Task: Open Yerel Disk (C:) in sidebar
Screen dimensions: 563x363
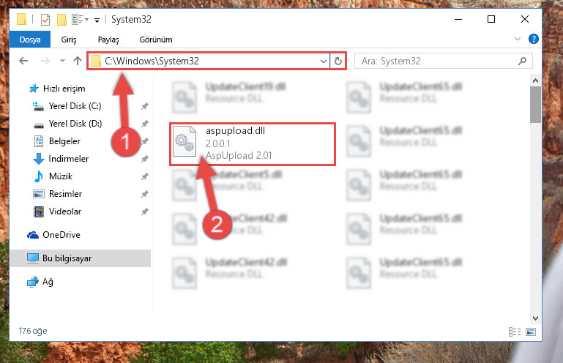Action: 75,106
